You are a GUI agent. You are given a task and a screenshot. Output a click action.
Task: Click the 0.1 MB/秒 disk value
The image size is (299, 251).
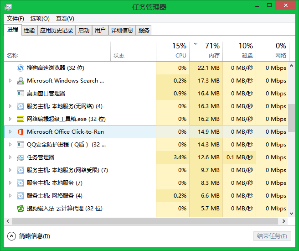(240, 157)
